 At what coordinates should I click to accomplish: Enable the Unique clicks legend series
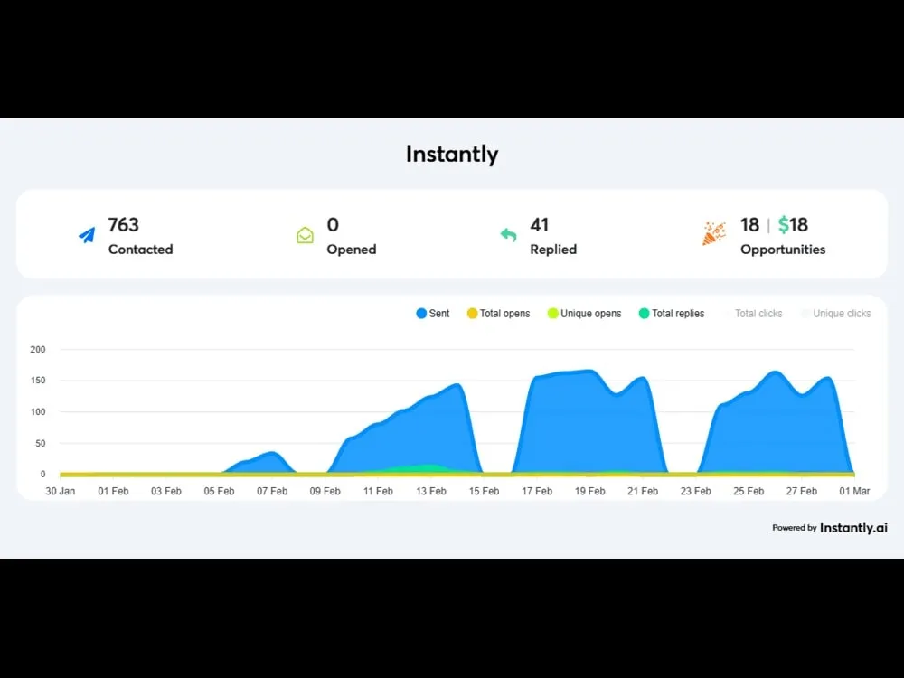(835, 314)
